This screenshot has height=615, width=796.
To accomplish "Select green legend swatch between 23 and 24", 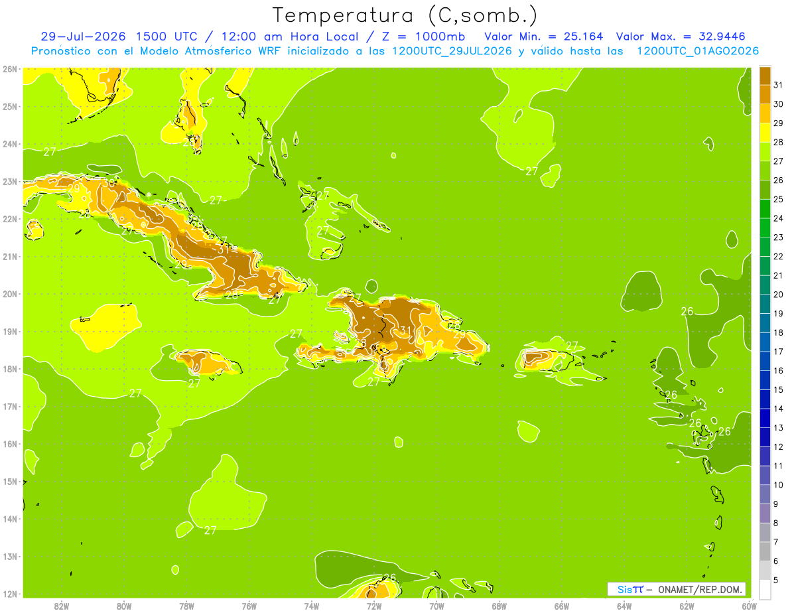I will coord(765,228).
